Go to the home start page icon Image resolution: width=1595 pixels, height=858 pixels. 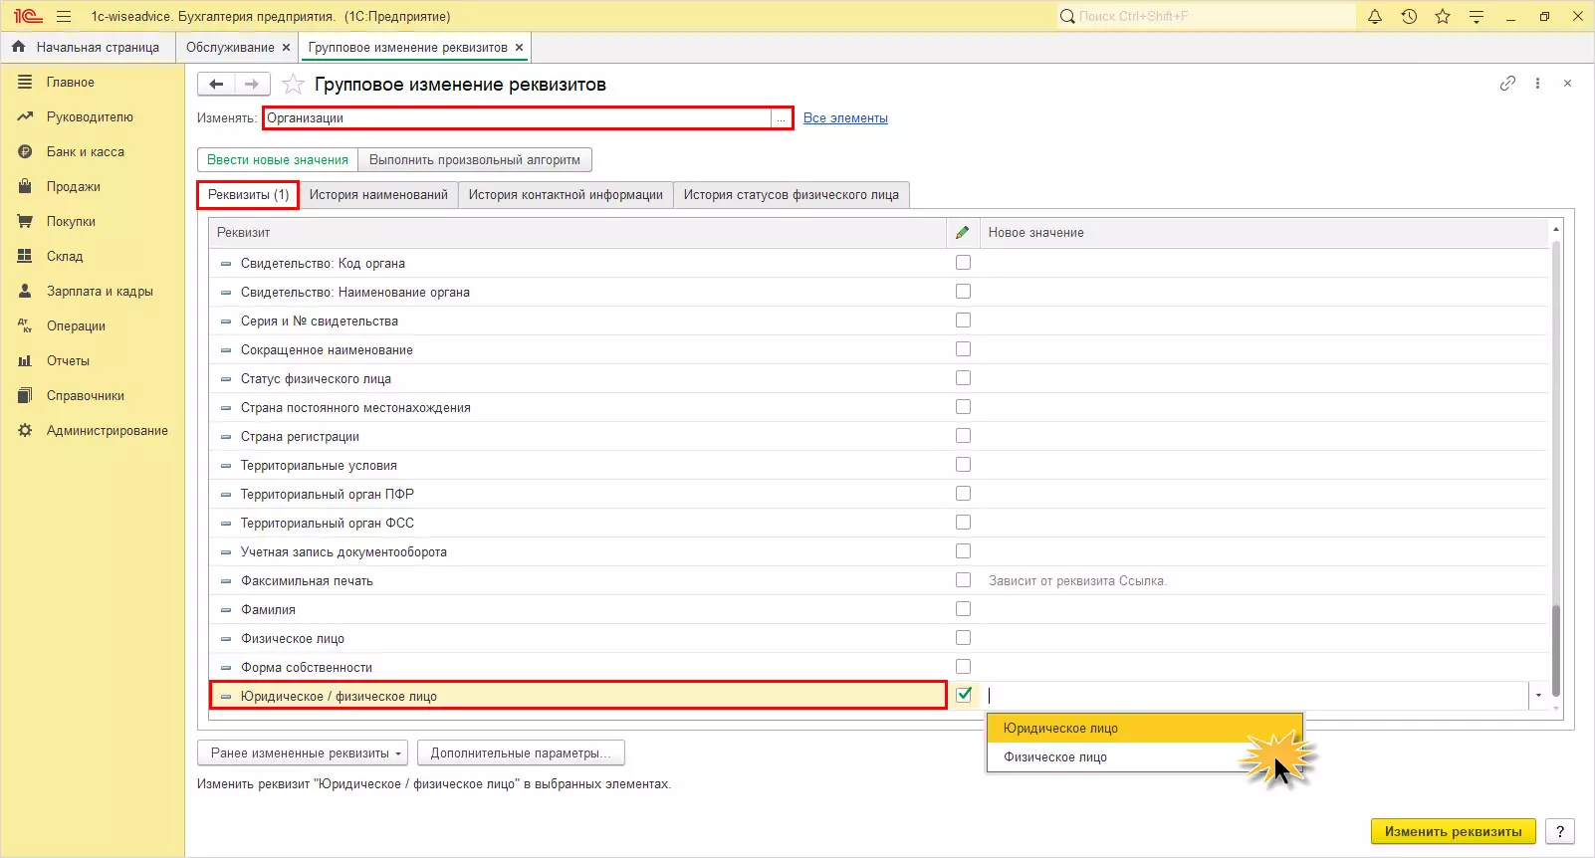click(x=18, y=47)
